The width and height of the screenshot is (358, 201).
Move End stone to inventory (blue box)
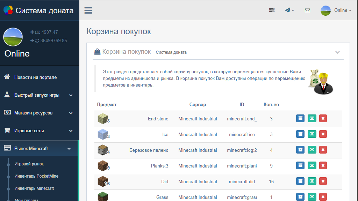(x=300, y=119)
